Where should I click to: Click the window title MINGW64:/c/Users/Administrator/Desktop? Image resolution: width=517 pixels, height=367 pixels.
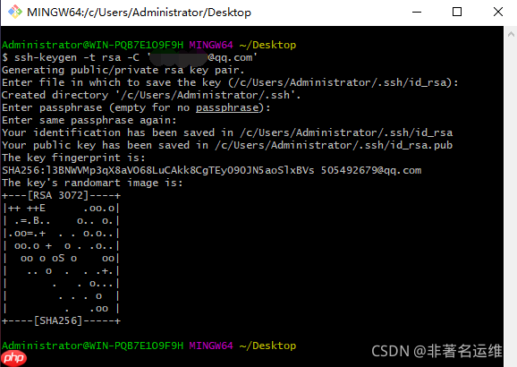click(139, 13)
